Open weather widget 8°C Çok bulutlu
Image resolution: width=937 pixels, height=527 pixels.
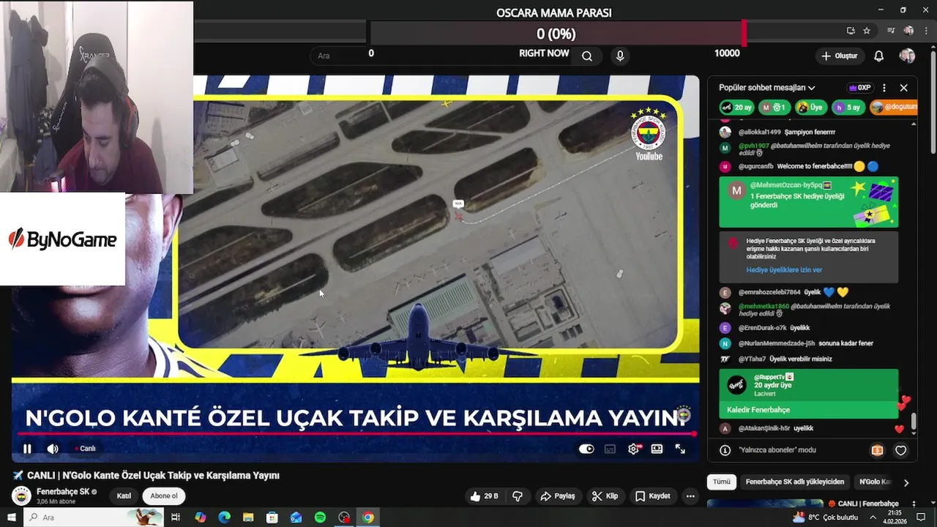tap(824, 517)
